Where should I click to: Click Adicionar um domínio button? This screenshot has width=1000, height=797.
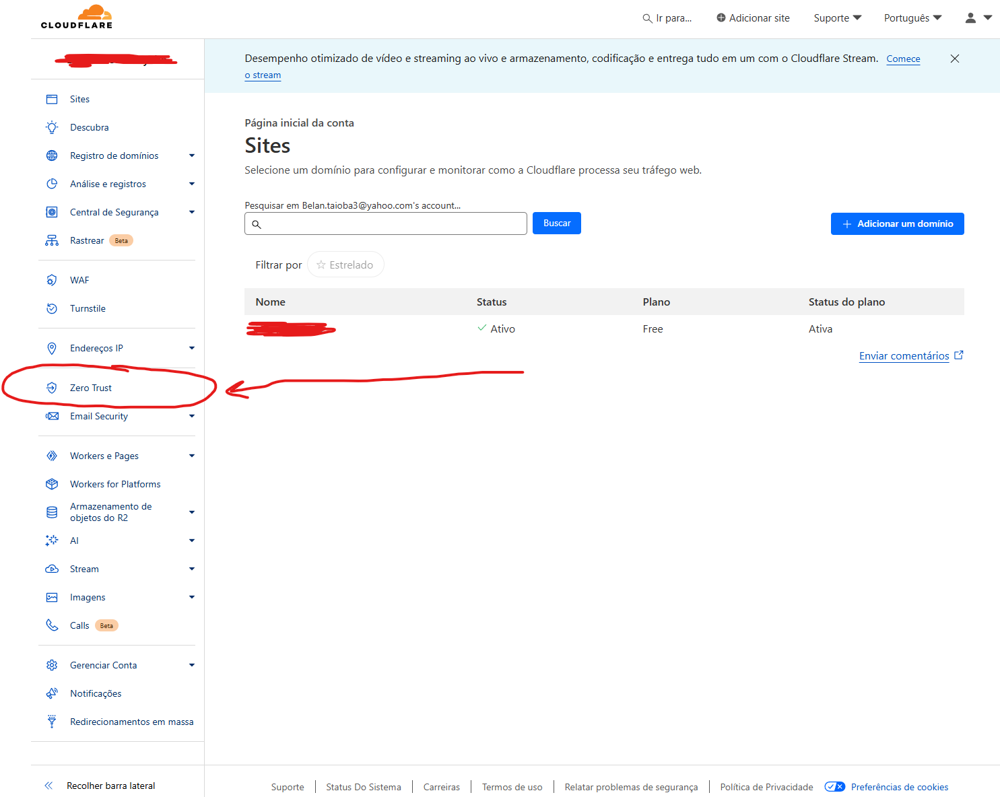(x=898, y=223)
